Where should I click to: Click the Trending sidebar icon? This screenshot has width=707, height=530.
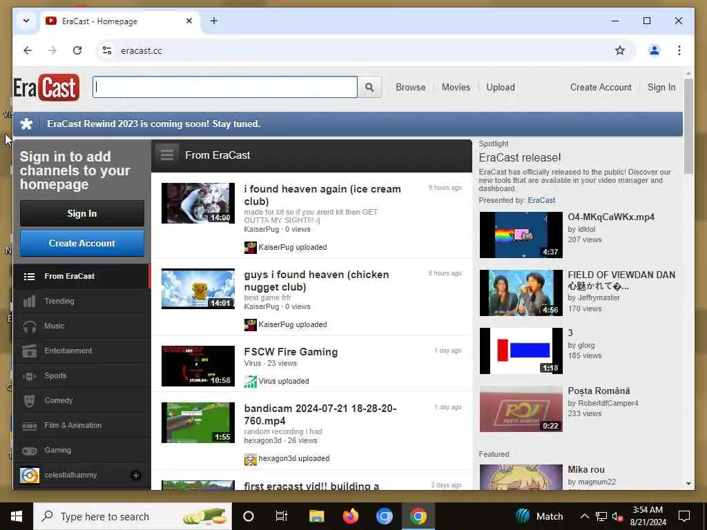coord(29,301)
